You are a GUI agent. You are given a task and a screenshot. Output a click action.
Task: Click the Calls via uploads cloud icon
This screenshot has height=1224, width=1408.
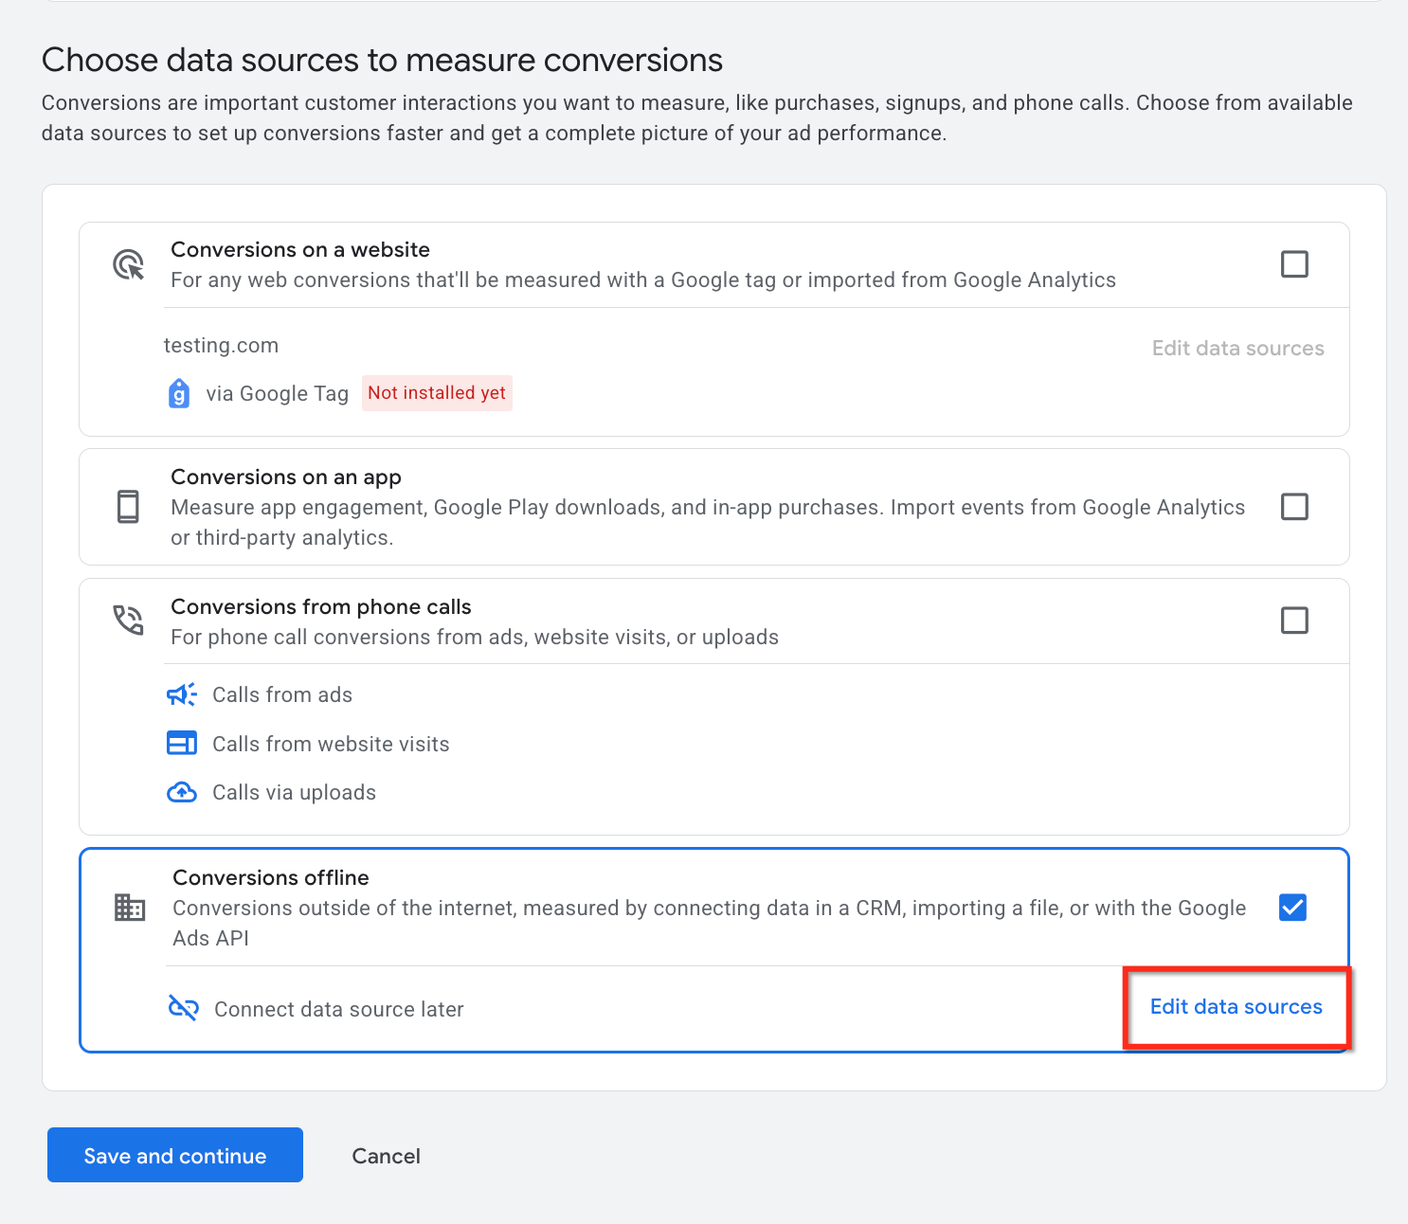click(x=182, y=792)
